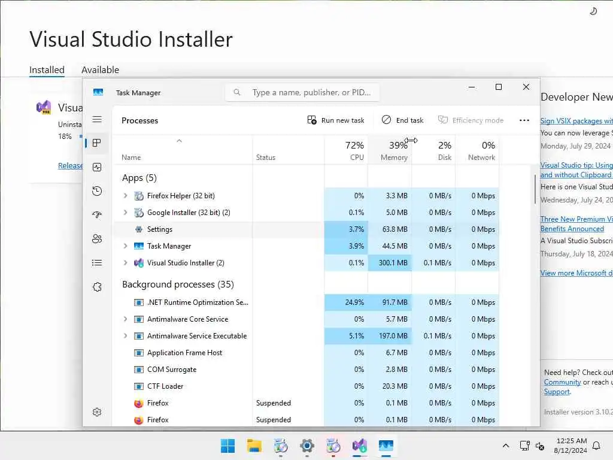Select .NET Runtime Optimization Service row
613x460 pixels.
306,302
